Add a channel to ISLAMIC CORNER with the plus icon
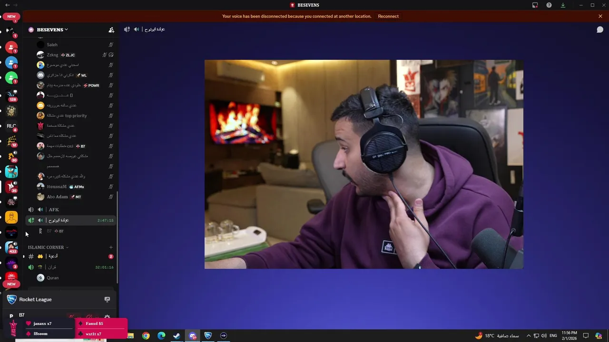Image resolution: width=609 pixels, height=342 pixels. [111, 247]
